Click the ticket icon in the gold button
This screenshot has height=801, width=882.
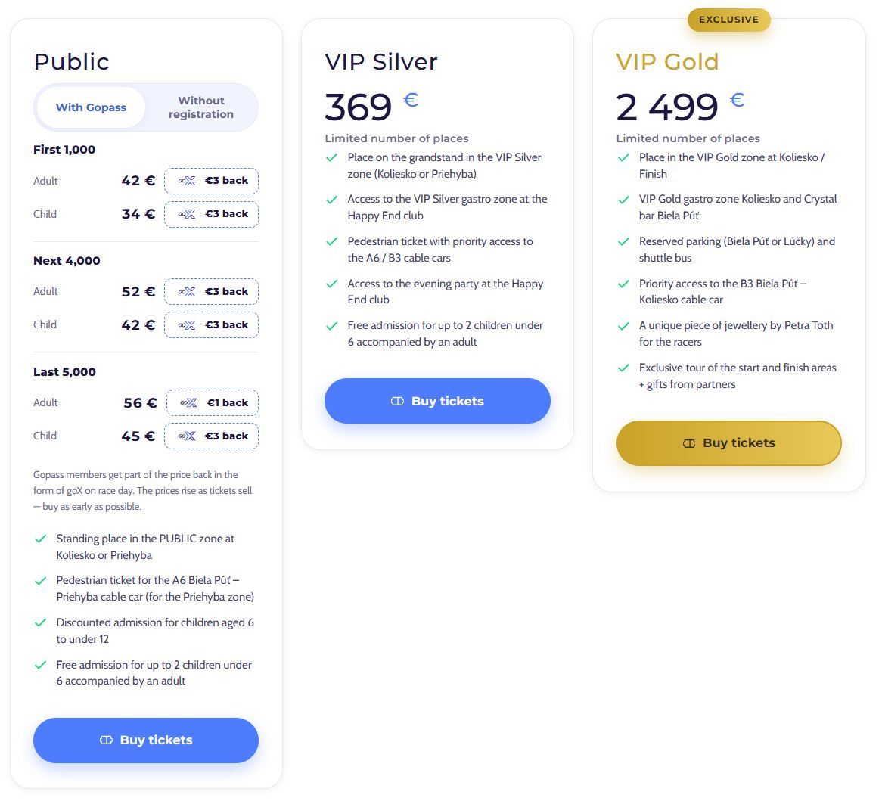689,443
